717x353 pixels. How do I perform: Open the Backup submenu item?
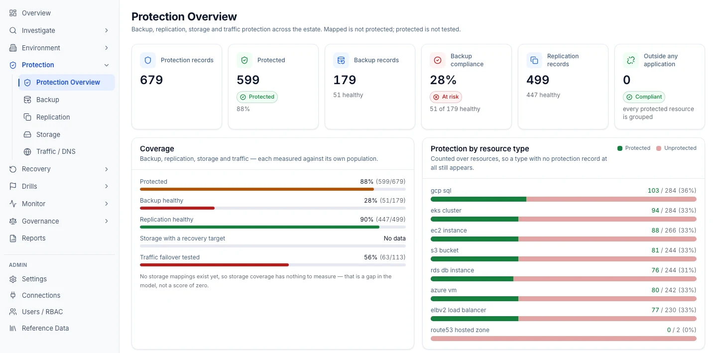click(x=67, y=100)
